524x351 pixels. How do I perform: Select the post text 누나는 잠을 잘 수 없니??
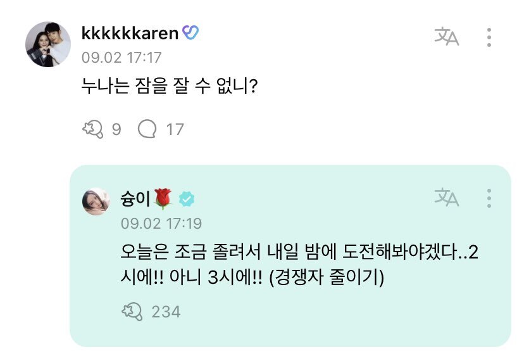coord(170,86)
